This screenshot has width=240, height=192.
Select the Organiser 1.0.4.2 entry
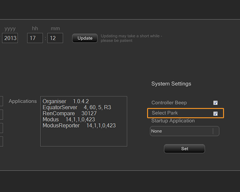pyautogui.click(x=66, y=101)
